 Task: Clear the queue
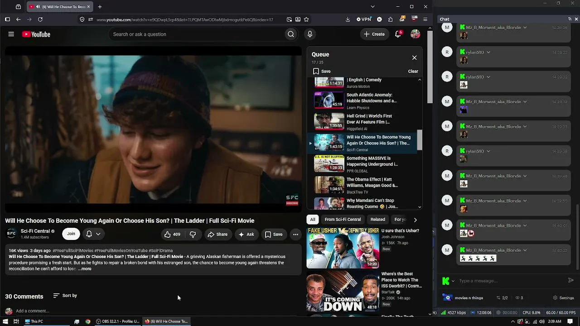413,71
